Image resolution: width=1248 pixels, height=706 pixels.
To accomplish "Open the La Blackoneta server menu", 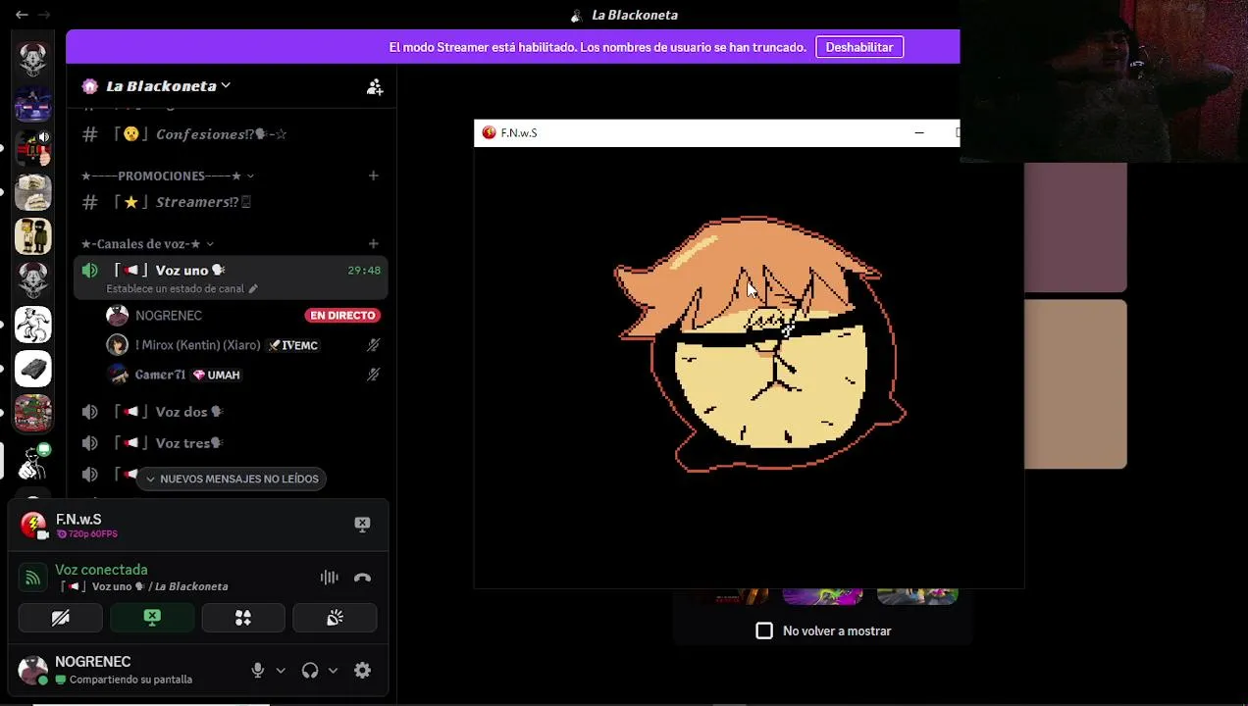I will [168, 86].
